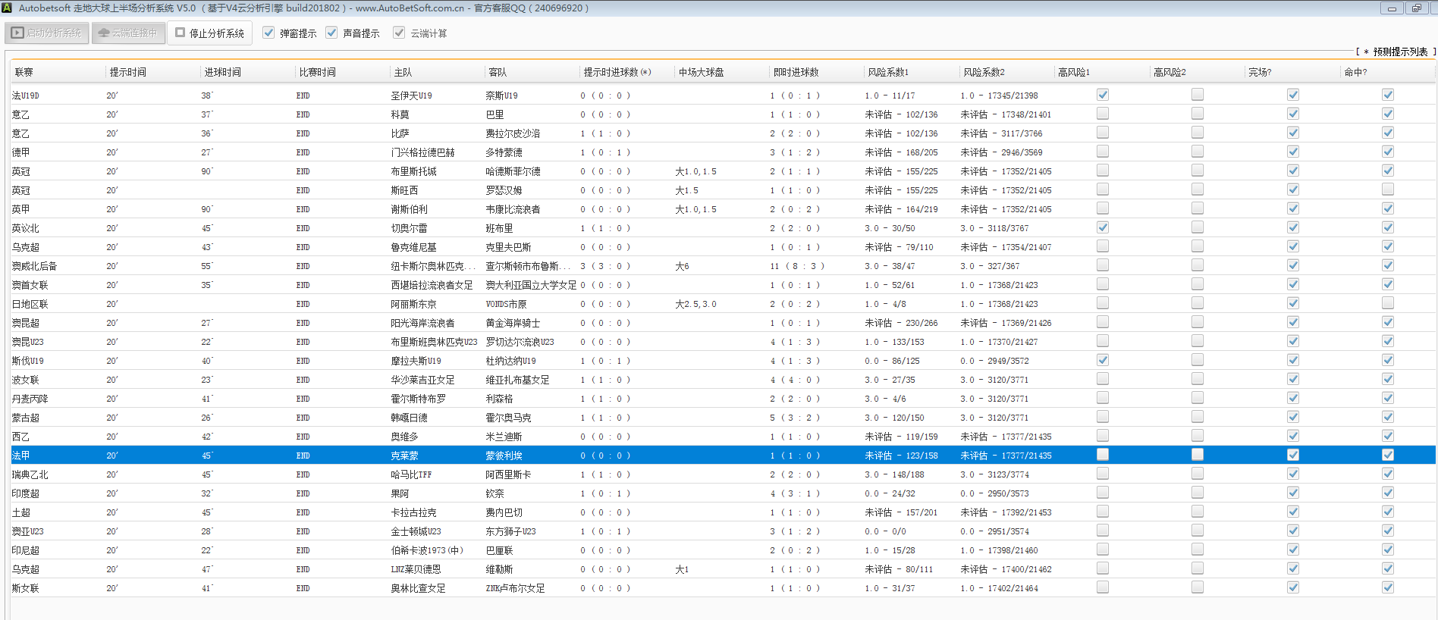Image resolution: width=1438 pixels, height=620 pixels.
Task: Click the 停止分析系统 stop button
Action: [210, 33]
